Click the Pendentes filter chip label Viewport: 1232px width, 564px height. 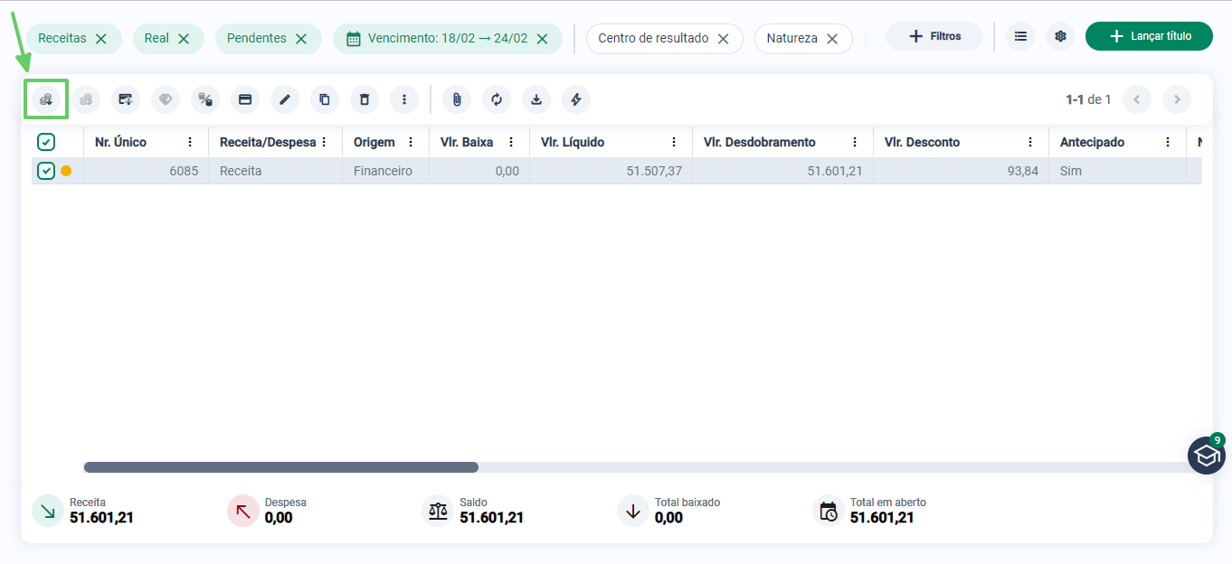[257, 39]
